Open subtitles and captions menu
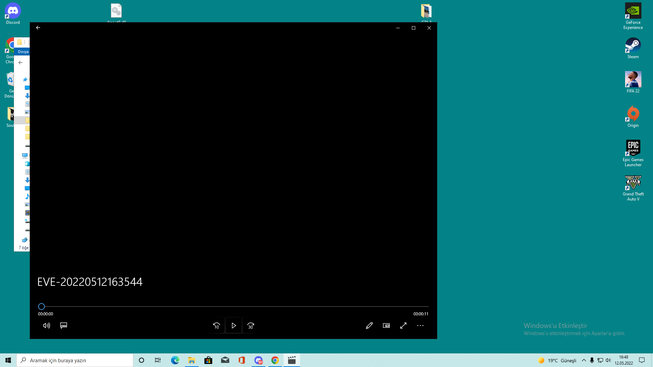The image size is (653, 367). 64,326
